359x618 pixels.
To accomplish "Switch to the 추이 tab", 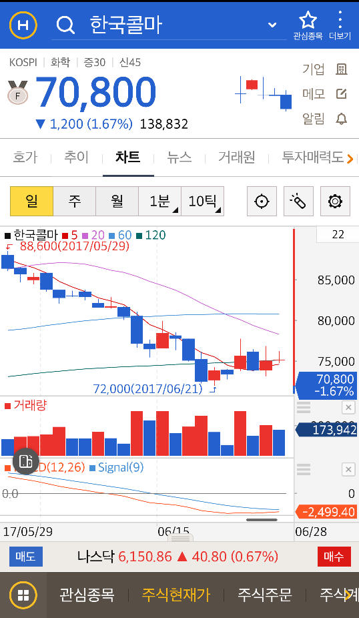I will click(77, 158).
